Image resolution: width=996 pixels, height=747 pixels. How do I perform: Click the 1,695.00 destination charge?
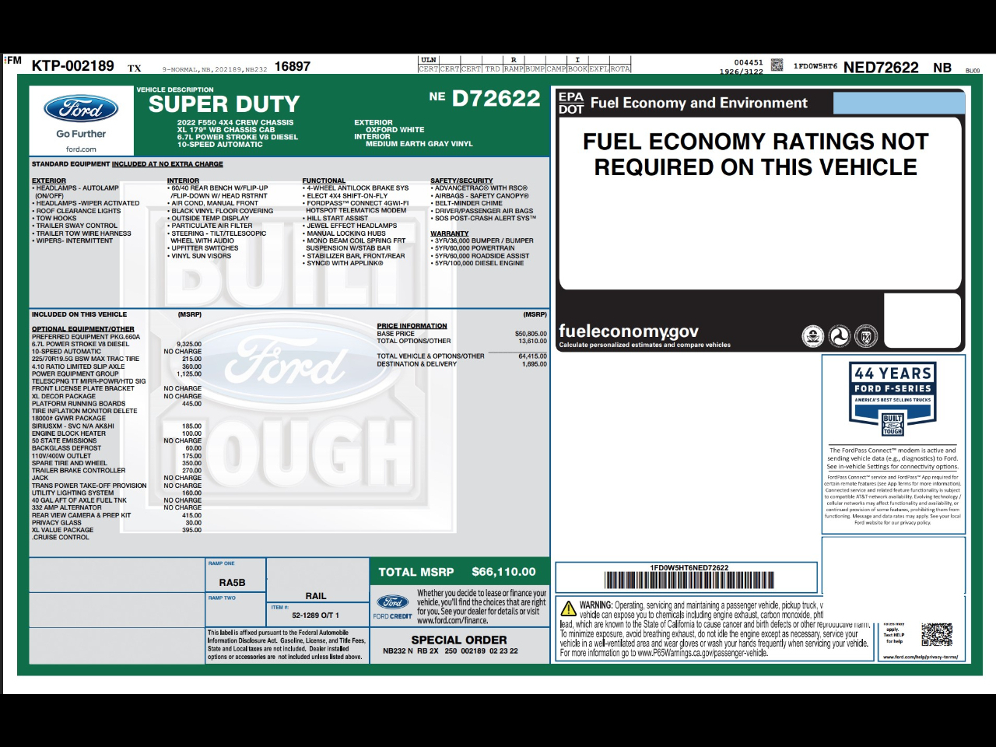(535, 364)
